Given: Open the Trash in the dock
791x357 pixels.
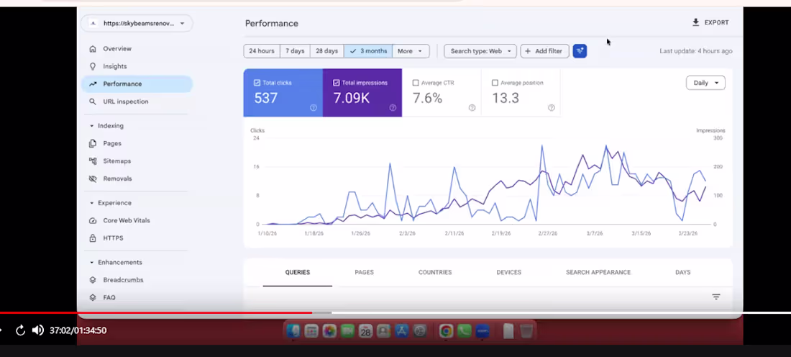Looking at the screenshot, I should (526, 331).
